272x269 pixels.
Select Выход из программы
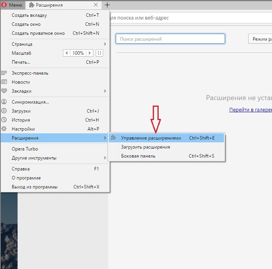point(55,187)
